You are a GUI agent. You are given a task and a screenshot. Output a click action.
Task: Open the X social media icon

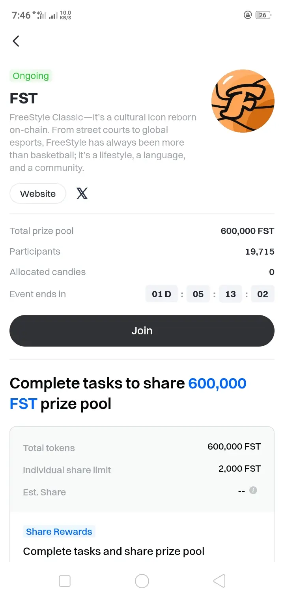point(82,193)
